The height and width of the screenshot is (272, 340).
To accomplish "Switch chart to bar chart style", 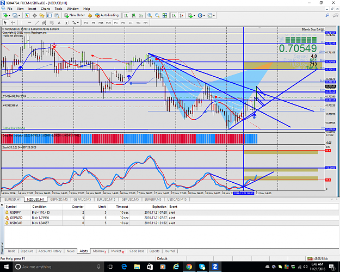I will [126, 15].
